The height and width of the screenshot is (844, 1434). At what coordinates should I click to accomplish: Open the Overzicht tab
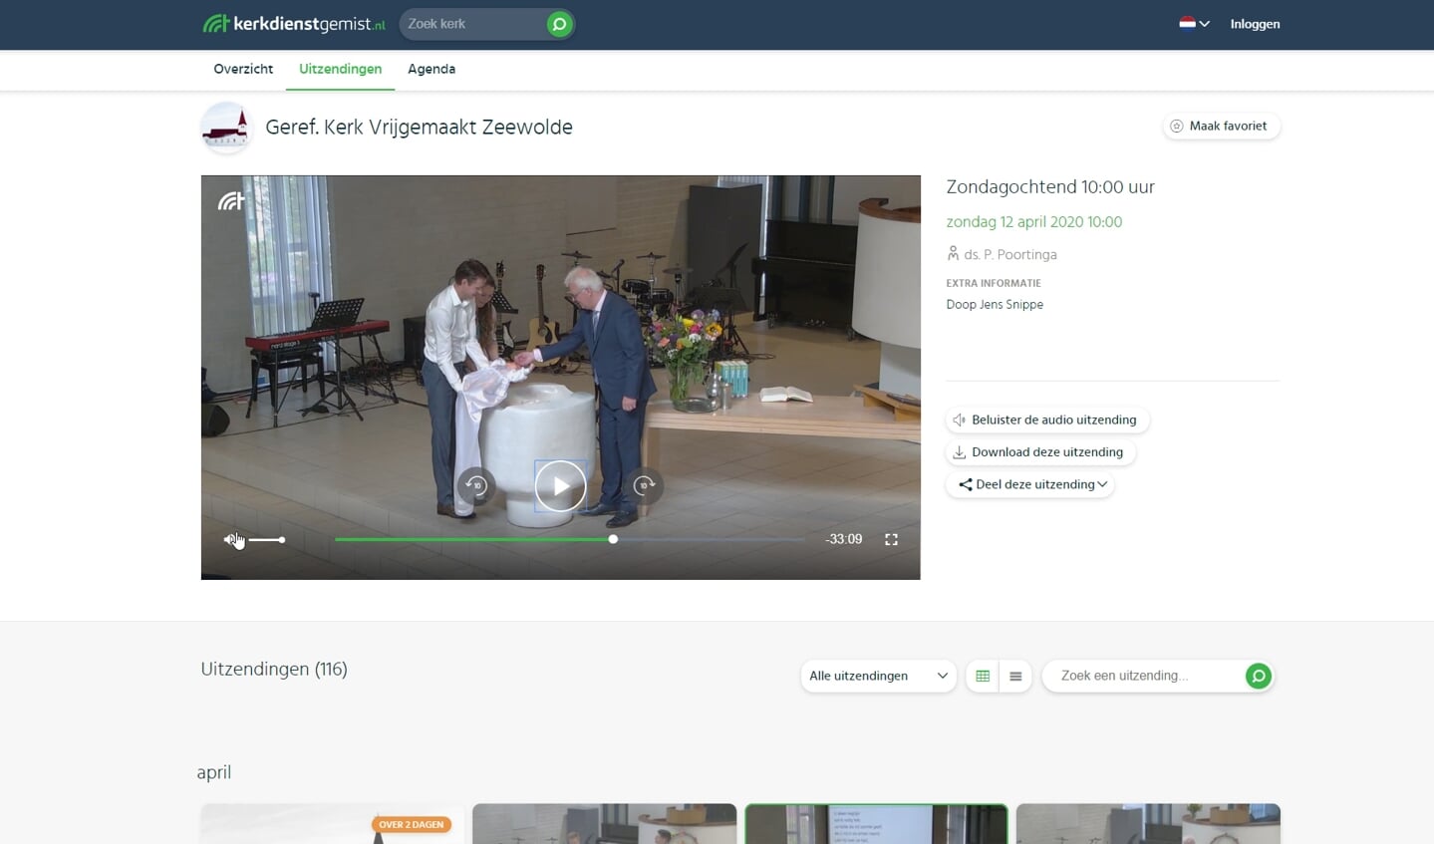(x=243, y=70)
